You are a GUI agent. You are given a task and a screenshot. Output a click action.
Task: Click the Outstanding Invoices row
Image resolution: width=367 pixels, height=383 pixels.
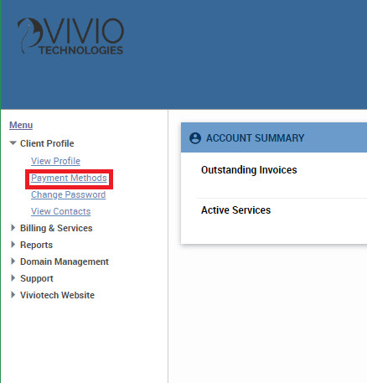(274, 175)
